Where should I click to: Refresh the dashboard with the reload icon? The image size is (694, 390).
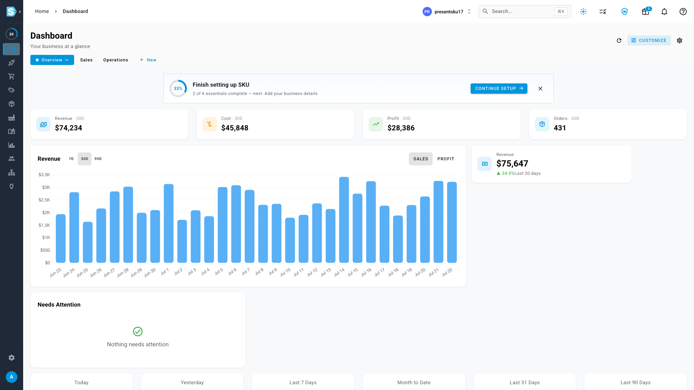pyautogui.click(x=619, y=40)
